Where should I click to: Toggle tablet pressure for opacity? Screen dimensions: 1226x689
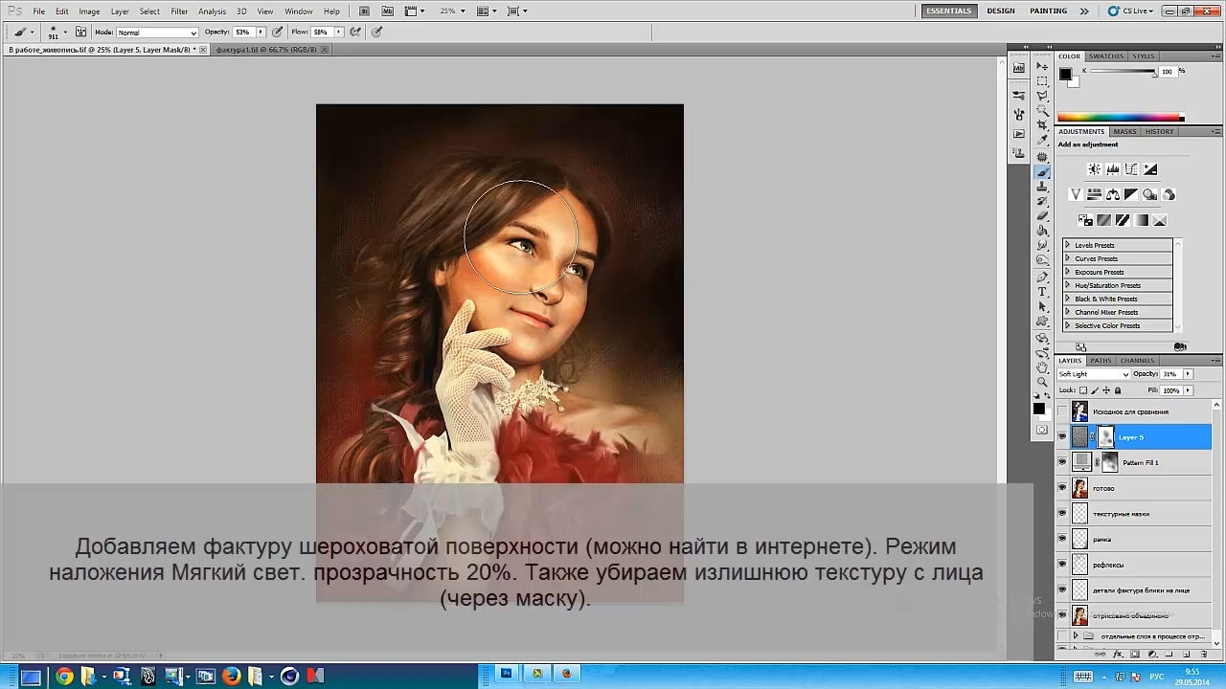pos(277,32)
